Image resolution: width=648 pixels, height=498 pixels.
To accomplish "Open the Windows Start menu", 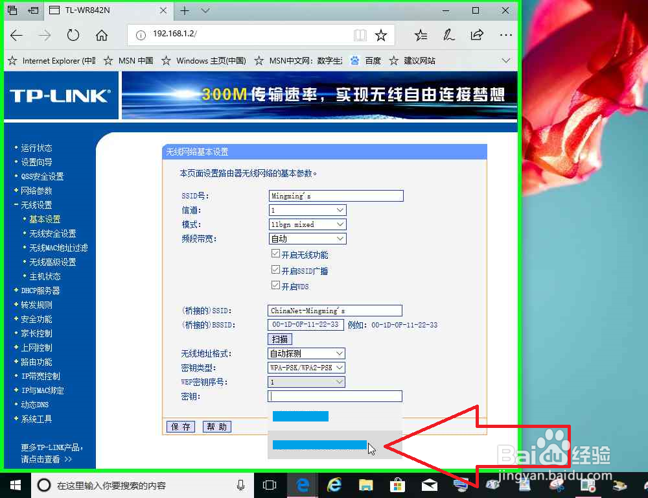I will 16,485.
